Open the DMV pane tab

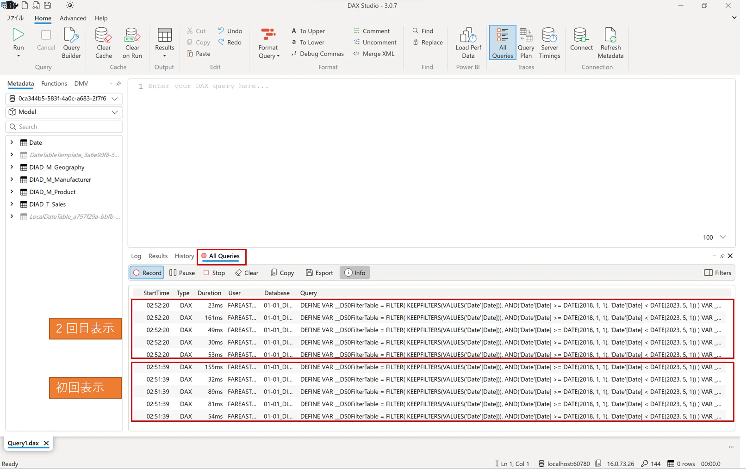coord(81,84)
